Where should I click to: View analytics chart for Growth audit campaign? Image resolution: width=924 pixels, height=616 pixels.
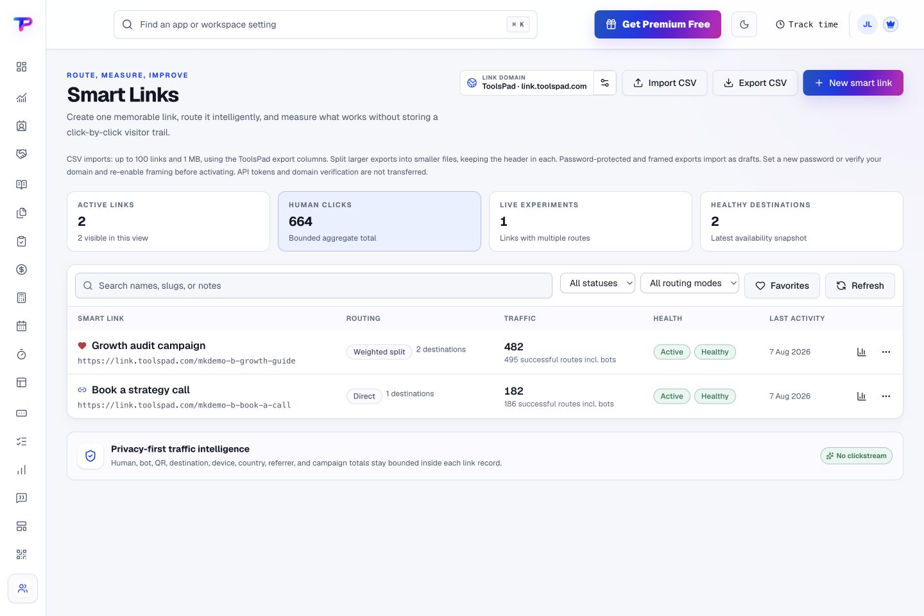click(861, 352)
